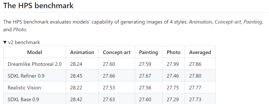Click Dreamlike Photoreal averaged score 27.86

pos(195,64)
